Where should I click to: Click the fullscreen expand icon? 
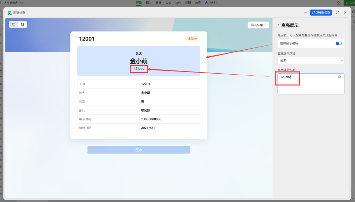[337, 12]
